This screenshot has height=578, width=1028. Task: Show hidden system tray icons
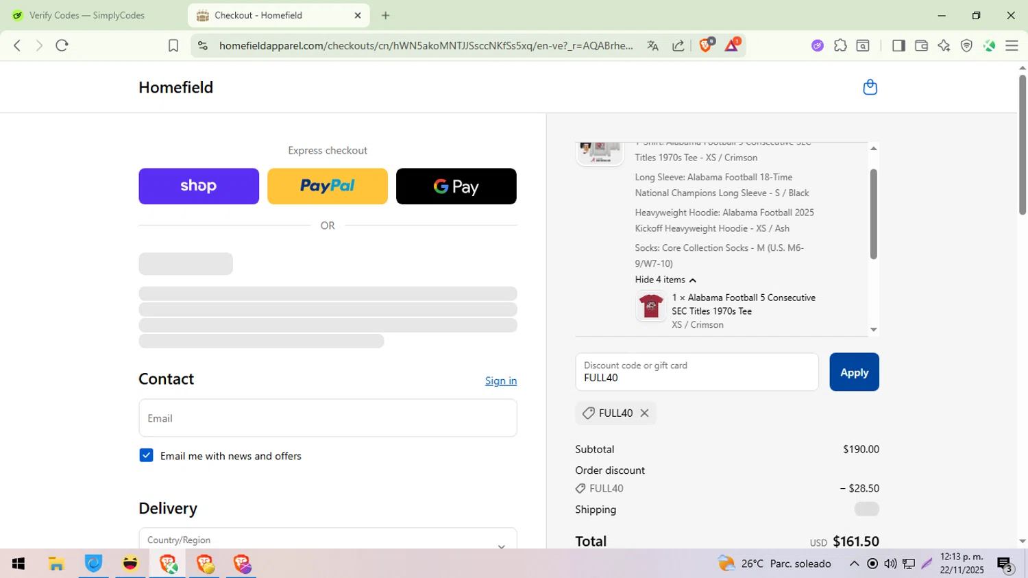(x=854, y=564)
